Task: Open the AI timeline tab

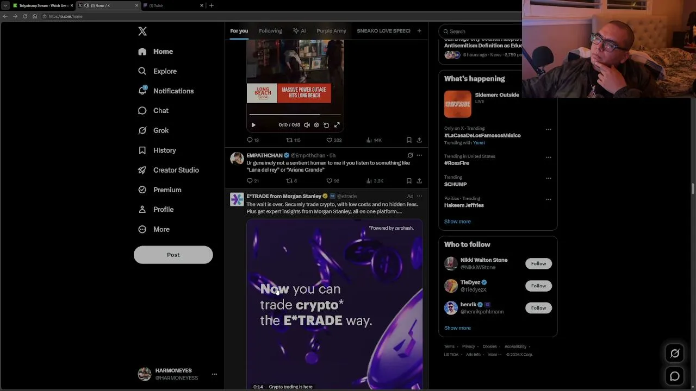Action: (x=299, y=31)
